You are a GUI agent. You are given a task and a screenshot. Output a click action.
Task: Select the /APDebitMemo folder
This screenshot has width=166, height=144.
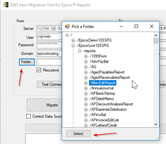coord(102,99)
